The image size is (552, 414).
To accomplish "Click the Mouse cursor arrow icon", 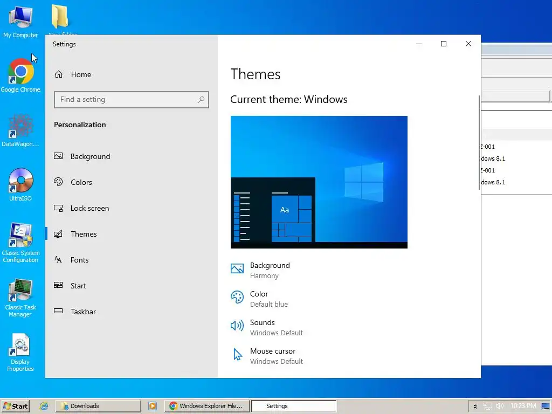I will point(238,354).
